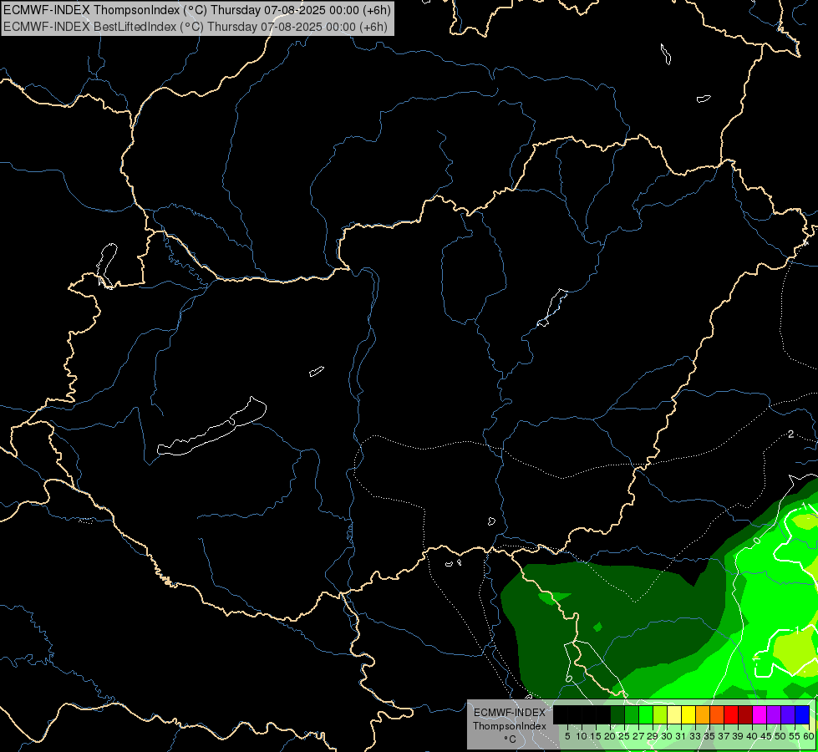Click the legend tick value '39'
Screen dimensions: 818x752
(738, 736)
